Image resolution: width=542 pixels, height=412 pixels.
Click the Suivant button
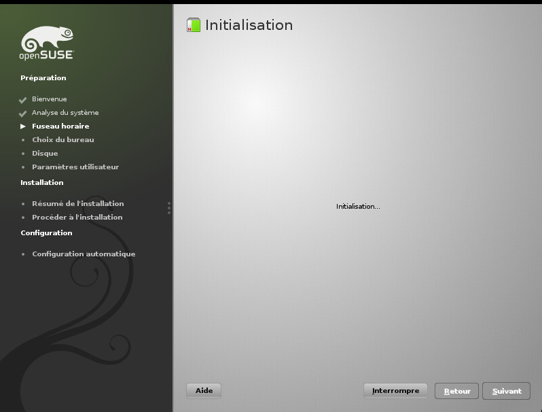[507, 391]
